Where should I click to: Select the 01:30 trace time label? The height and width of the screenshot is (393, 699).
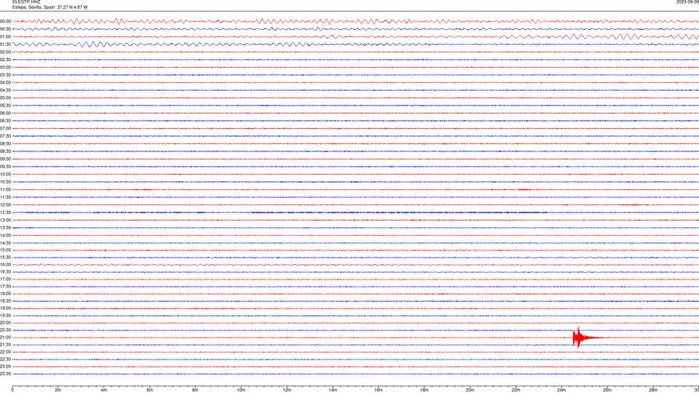pos(5,44)
